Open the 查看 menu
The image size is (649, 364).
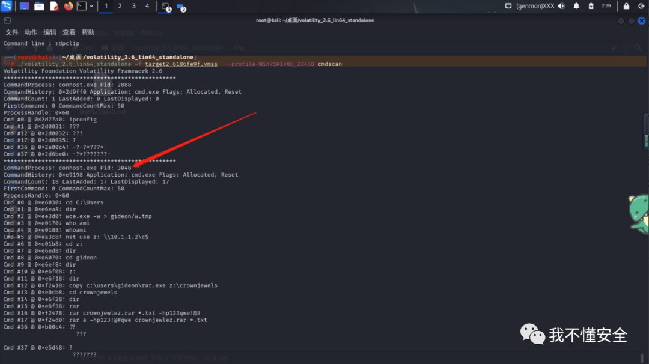(x=69, y=32)
